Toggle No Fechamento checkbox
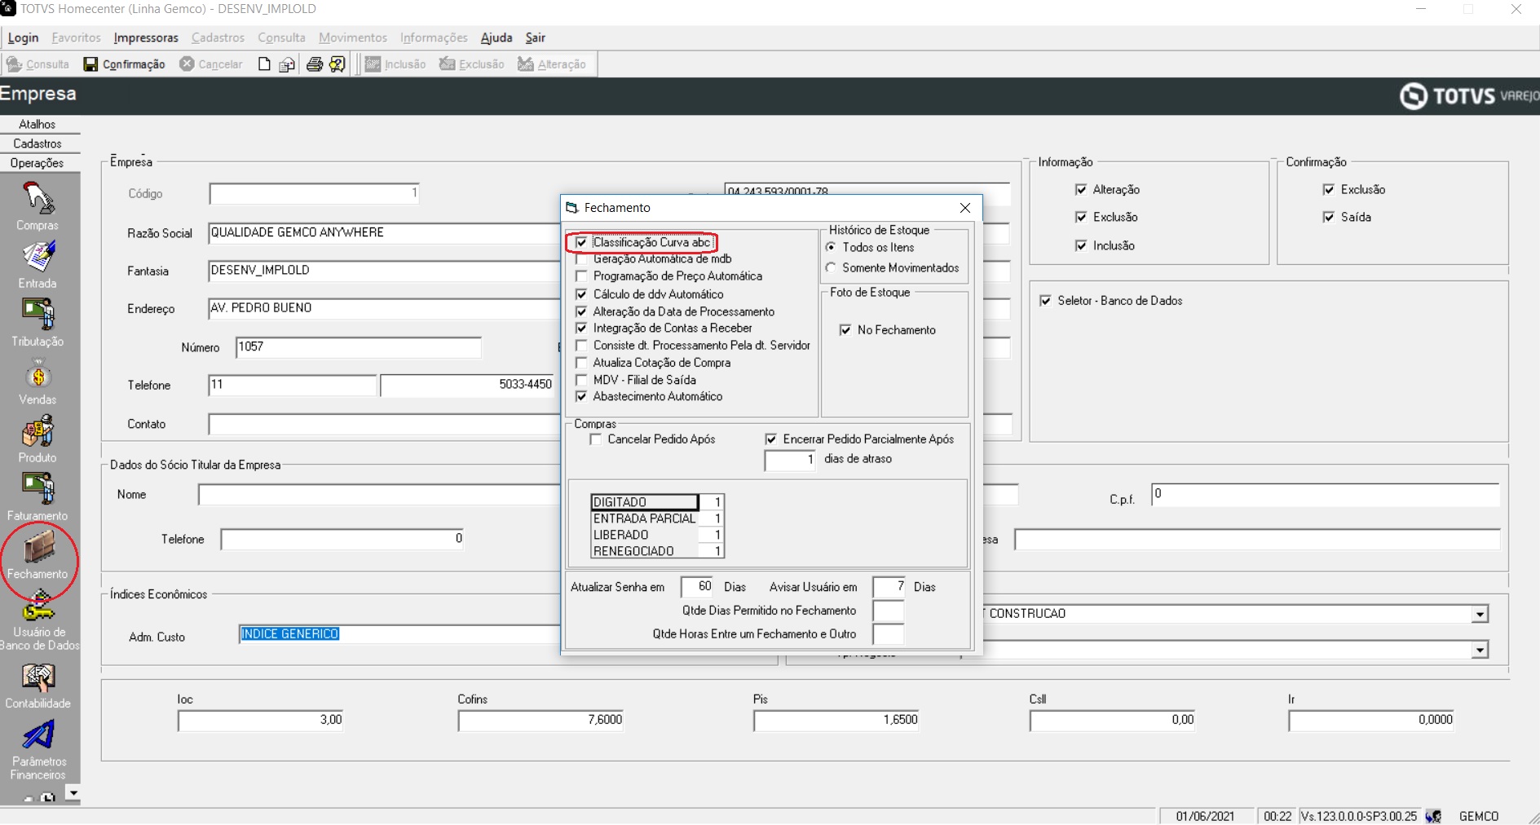Image resolution: width=1540 pixels, height=825 pixels. tap(845, 330)
